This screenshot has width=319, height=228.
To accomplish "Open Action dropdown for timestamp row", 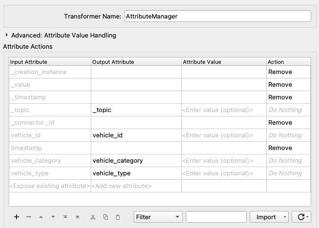I will (288, 148).
